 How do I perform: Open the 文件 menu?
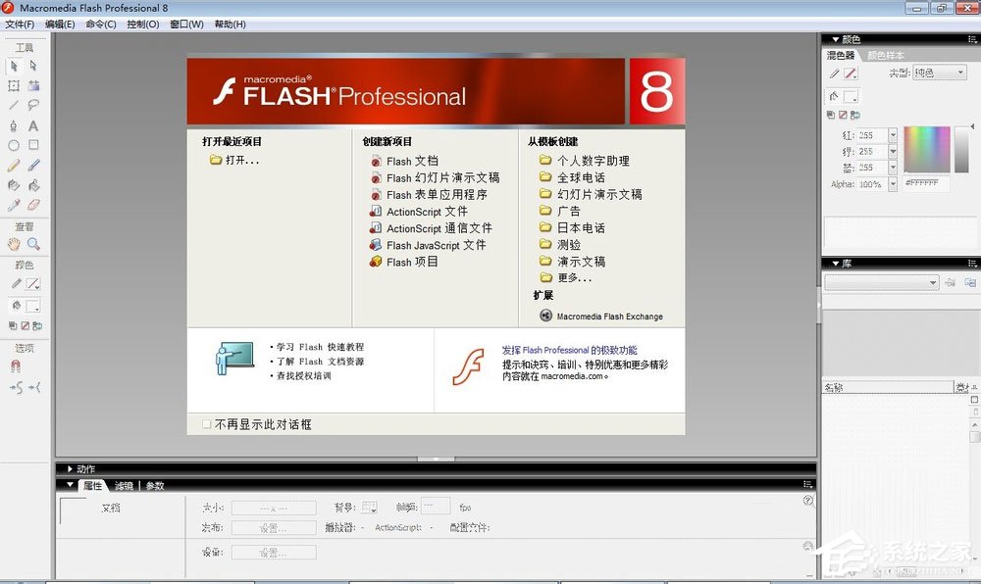[x=22, y=24]
